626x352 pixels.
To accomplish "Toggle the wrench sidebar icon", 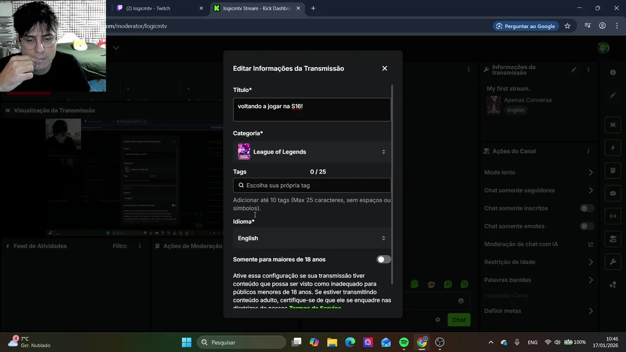I will click(x=613, y=262).
